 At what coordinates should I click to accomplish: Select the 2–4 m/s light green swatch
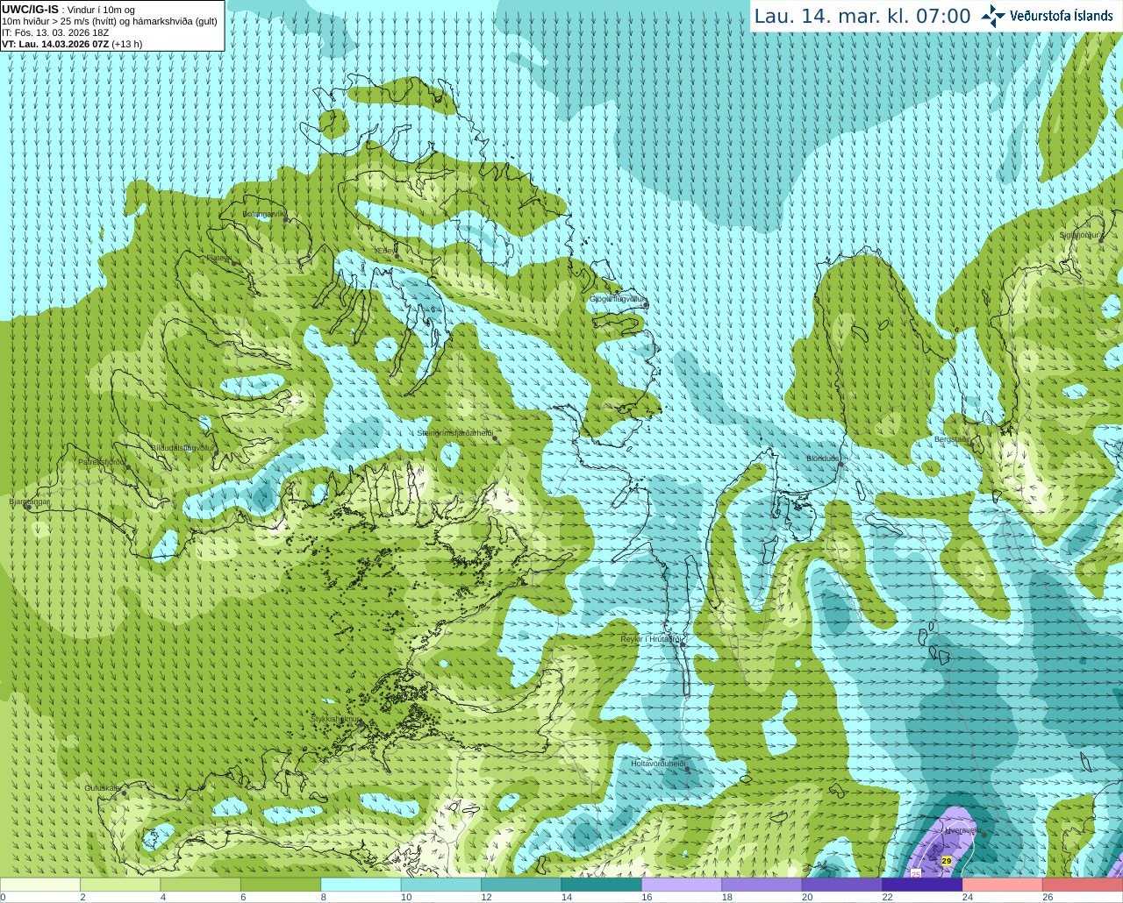click(x=120, y=885)
